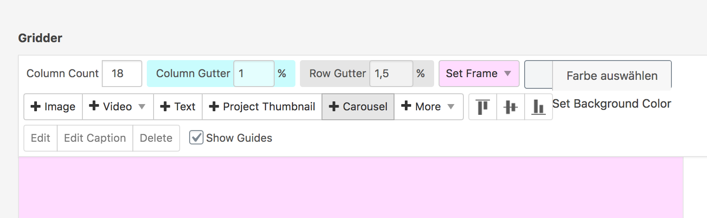
Task: Click the align top icon
Action: (x=483, y=107)
